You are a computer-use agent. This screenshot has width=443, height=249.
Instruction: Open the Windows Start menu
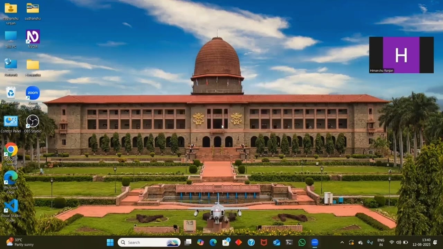(110, 242)
